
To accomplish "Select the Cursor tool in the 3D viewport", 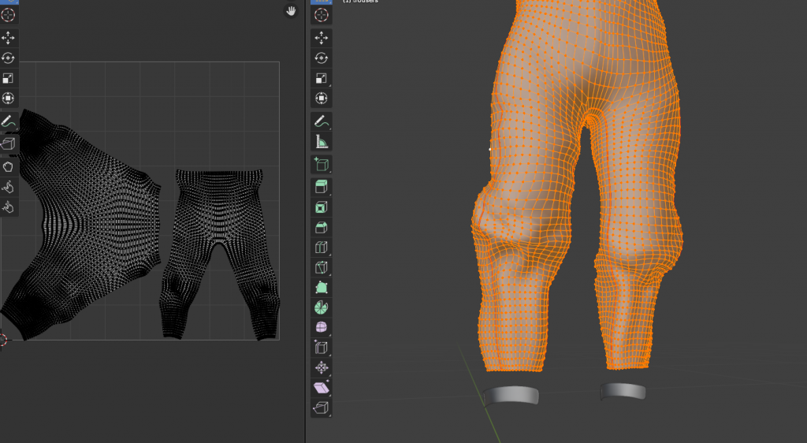I will click(322, 15).
